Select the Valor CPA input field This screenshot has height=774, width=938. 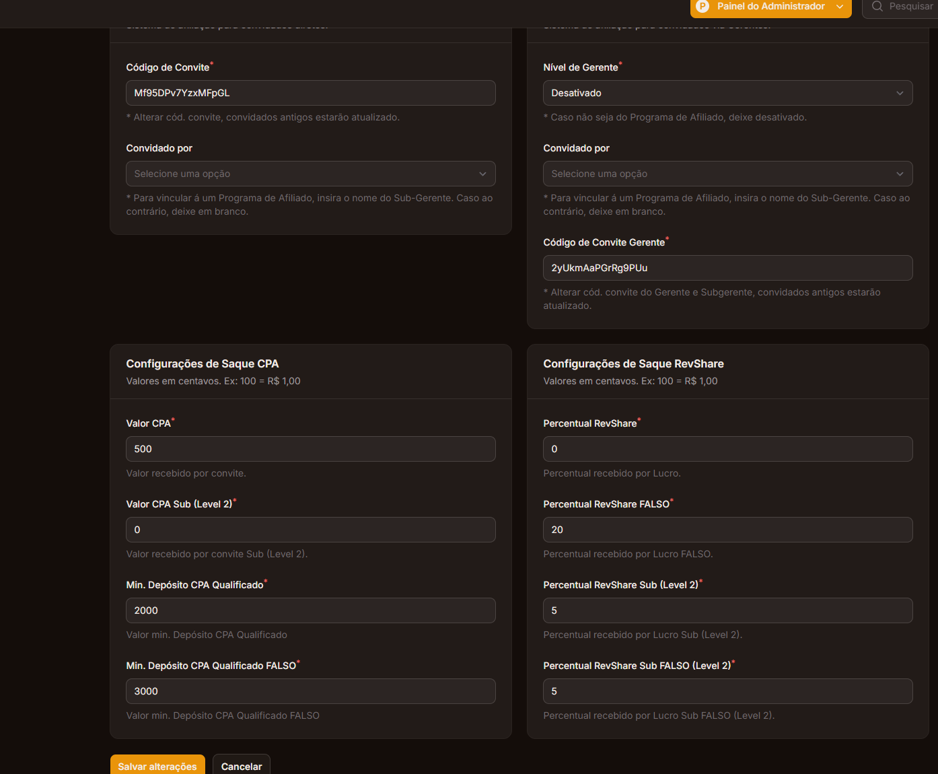point(310,449)
